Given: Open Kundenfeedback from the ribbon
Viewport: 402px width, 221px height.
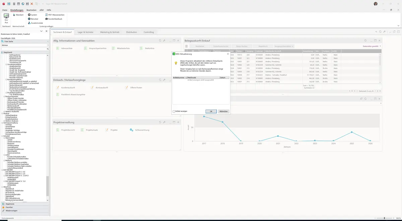Looking at the screenshot, I should (54, 19).
